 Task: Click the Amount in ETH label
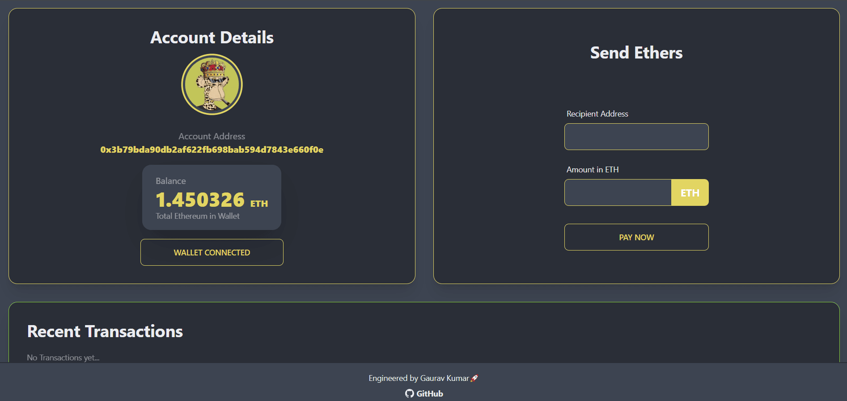tap(593, 170)
